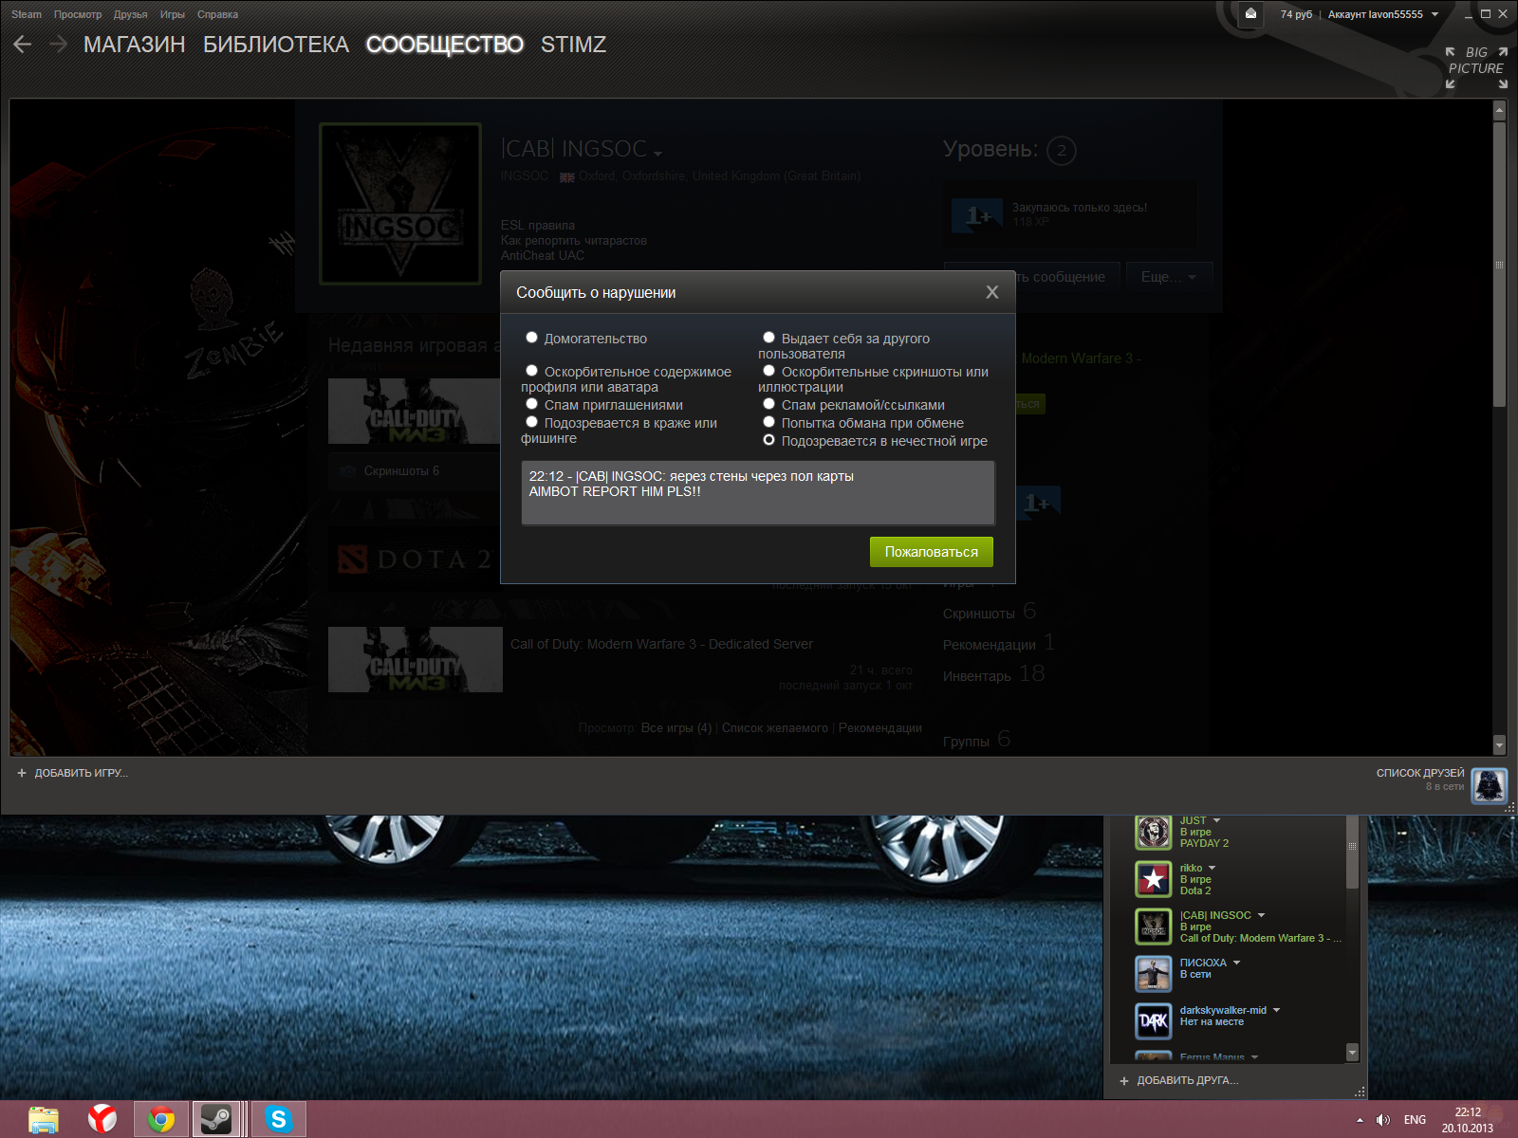Open the Скриншоты link in profile sidebar
The width and height of the screenshot is (1518, 1138).
click(x=979, y=614)
